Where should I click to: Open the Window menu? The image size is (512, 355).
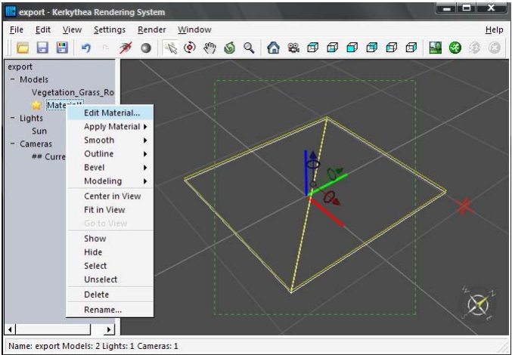pyautogui.click(x=194, y=29)
